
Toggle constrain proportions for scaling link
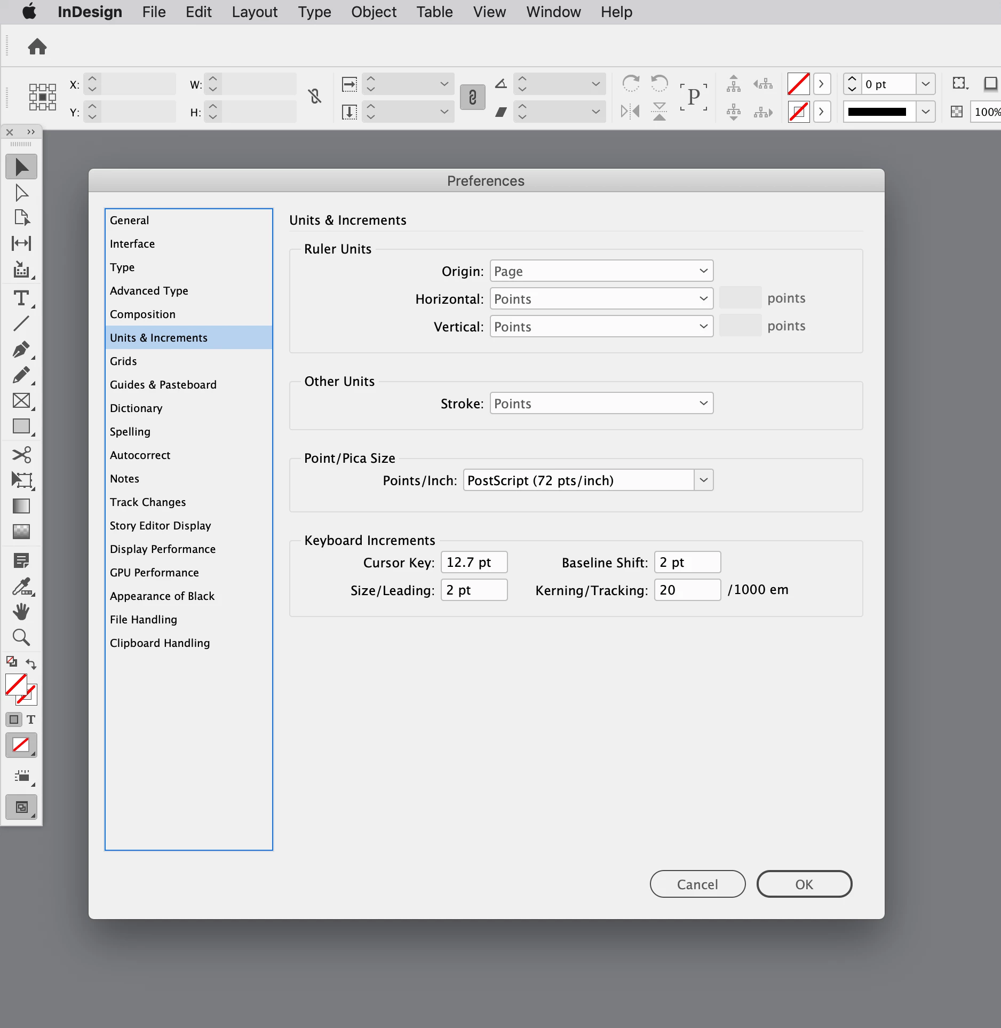tap(472, 97)
